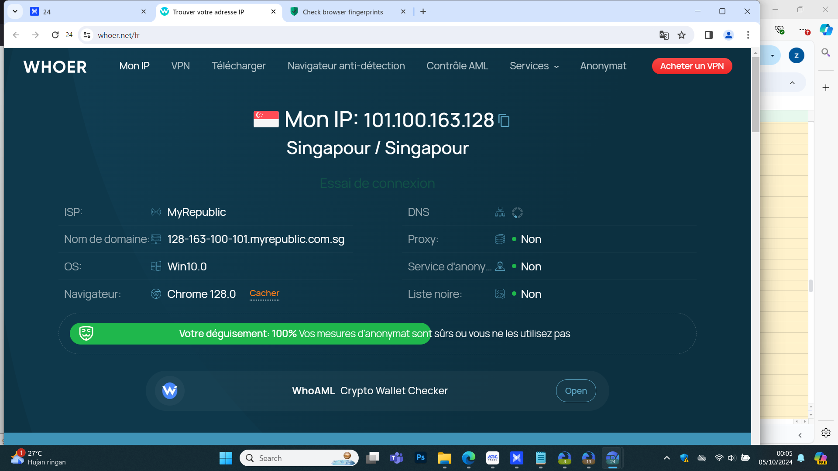Click the page vertical scrollbar thumb
Viewport: 838px width, 471px height.
point(756,94)
